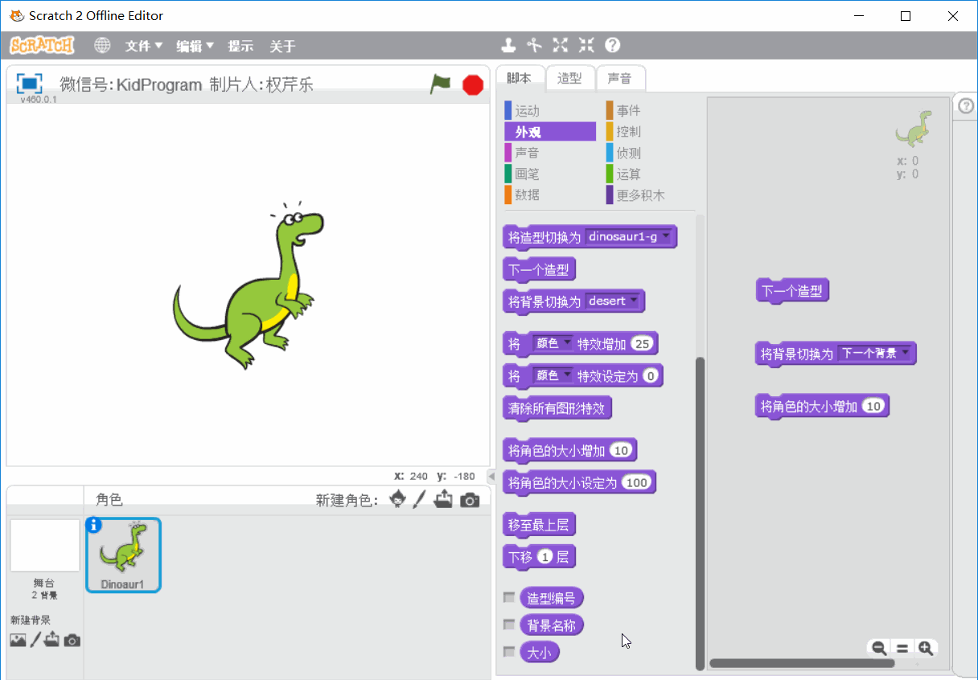The image size is (978, 680).
Task: Click the palette vertical scrollbar
Action: point(700,512)
